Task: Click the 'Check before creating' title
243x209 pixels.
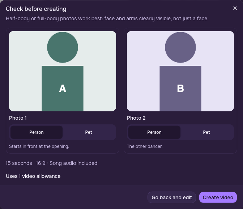Action: pos(36,9)
